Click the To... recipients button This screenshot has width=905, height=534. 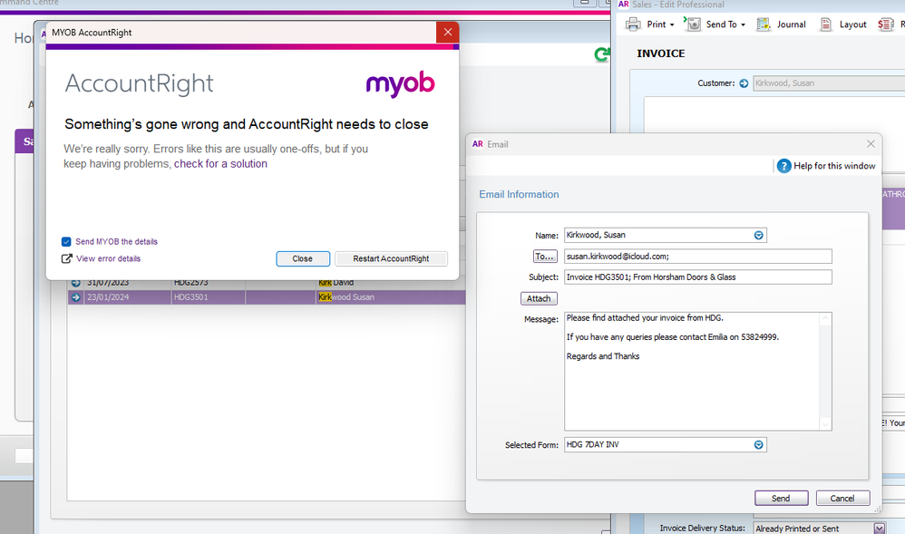(544, 257)
